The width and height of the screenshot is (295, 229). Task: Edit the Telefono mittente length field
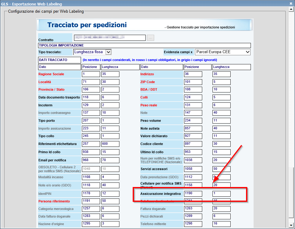(222, 224)
